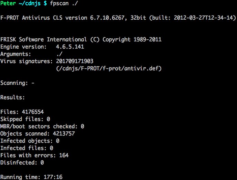Click the Results: heading

click(x=12, y=97)
